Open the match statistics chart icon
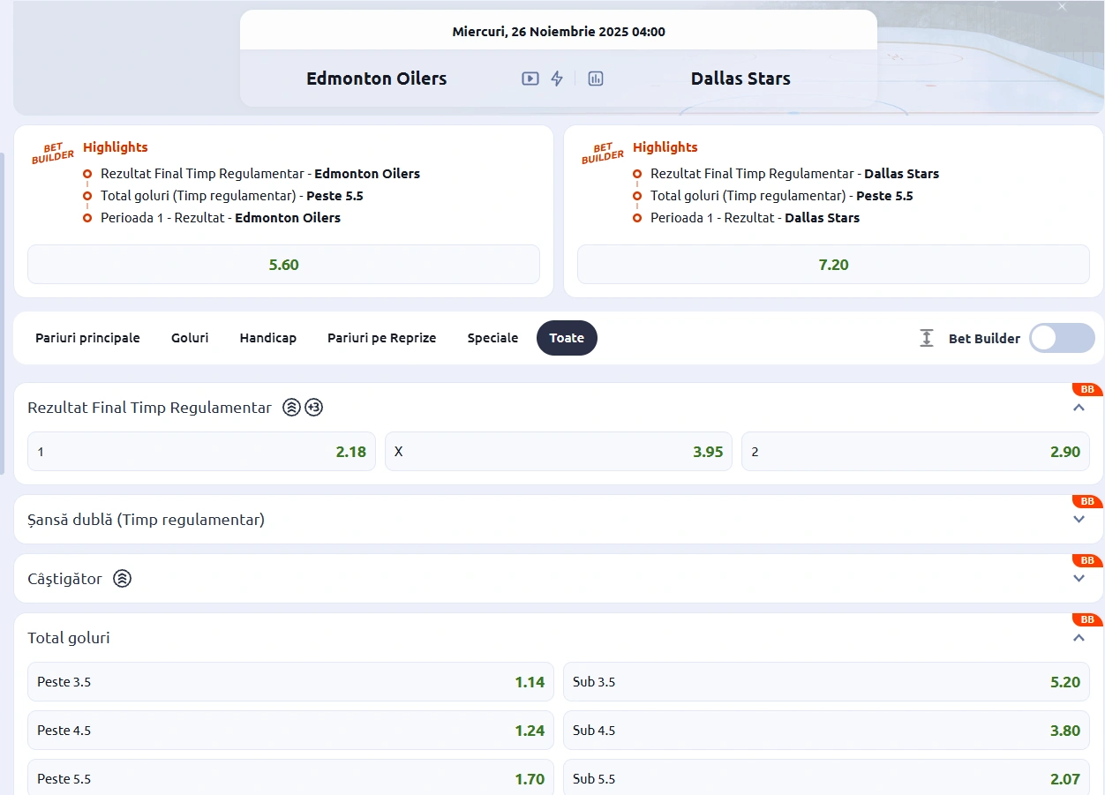This screenshot has height=795, width=1105. pyautogui.click(x=596, y=79)
